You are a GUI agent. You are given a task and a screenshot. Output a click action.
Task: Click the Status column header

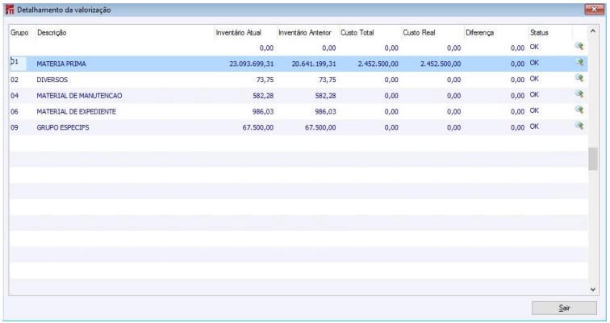[538, 31]
